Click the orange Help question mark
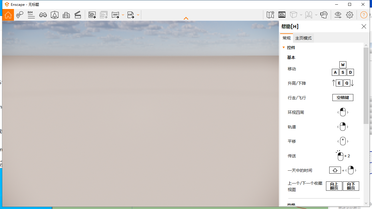The height and width of the screenshot is (209, 372). click(364, 15)
